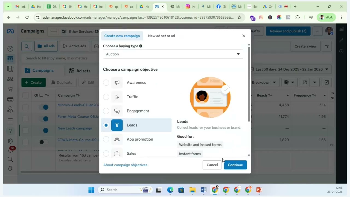Open Help question mark sidebar icon
The image size is (350, 197).
[10, 131]
